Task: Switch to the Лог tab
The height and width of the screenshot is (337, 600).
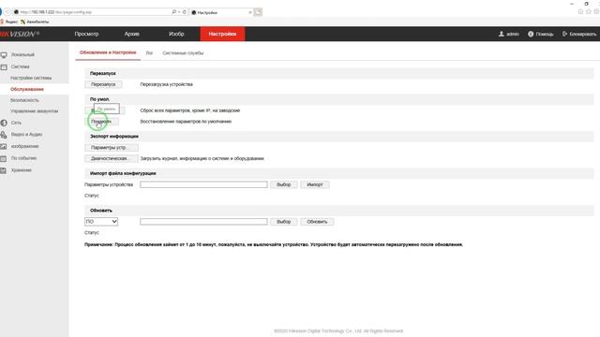Action: tap(149, 53)
